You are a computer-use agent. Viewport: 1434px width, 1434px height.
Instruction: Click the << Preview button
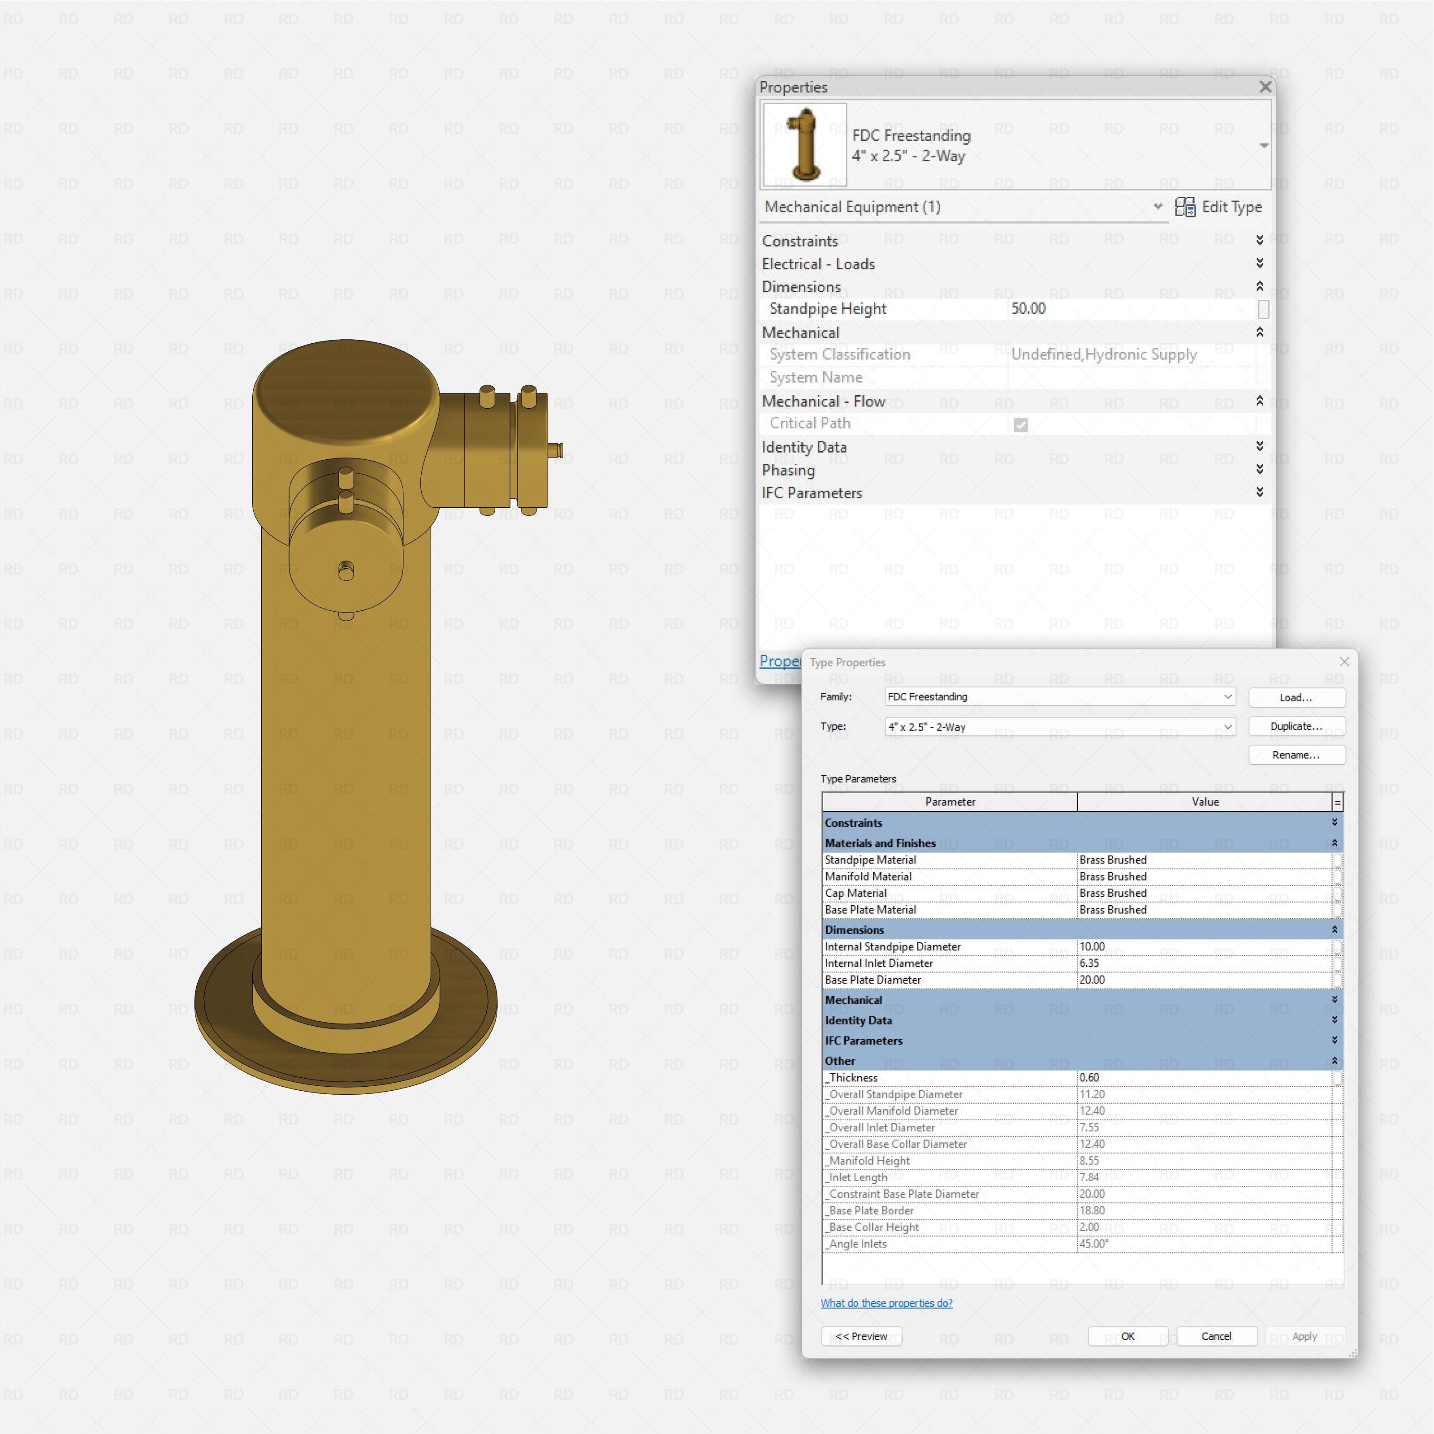tap(861, 1336)
